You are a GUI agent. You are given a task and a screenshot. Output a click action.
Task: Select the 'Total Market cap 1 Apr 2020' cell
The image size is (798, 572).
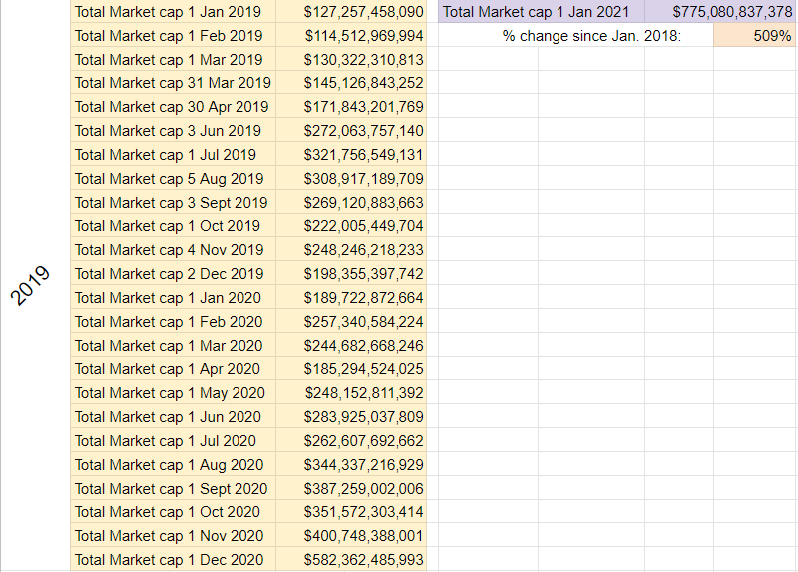pos(173,368)
